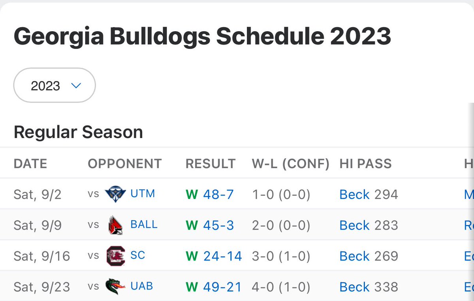View the 24-14 game result
474x301 pixels.
(x=223, y=256)
